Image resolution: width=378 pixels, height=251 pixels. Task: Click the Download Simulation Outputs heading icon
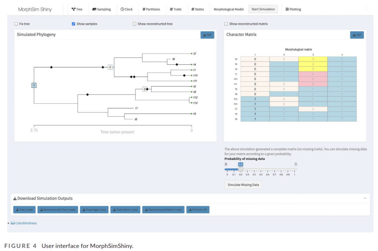(15, 199)
